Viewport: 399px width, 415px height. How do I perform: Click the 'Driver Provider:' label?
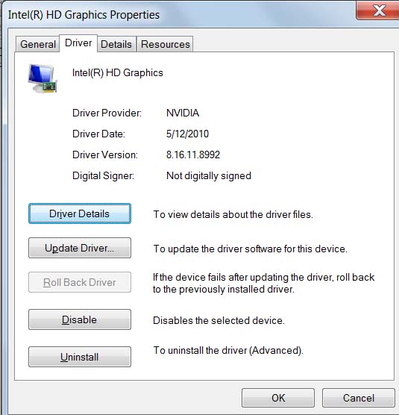[x=107, y=113]
